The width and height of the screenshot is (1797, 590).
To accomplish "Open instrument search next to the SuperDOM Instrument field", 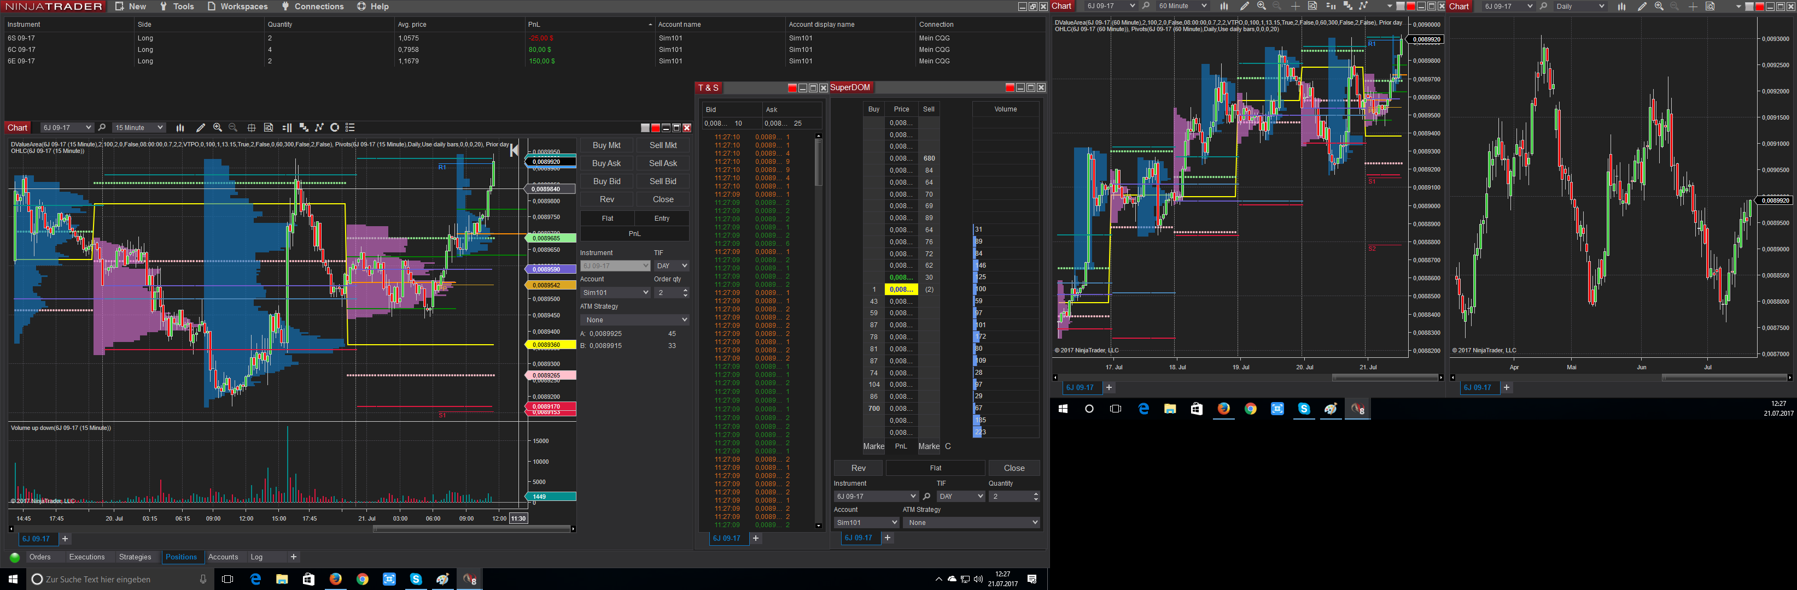I will click(x=926, y=497).
